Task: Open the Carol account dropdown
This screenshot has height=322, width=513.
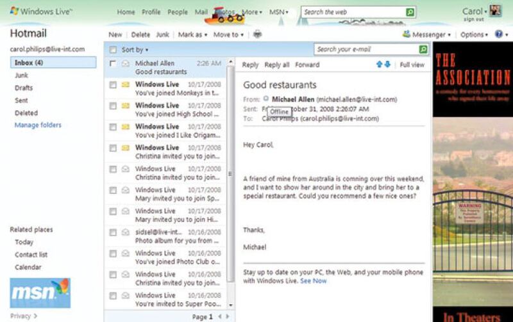Action: 474,11
